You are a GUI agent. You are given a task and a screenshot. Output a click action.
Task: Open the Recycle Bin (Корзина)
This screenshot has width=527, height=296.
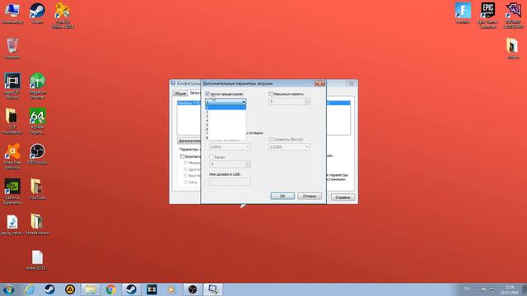12,49
